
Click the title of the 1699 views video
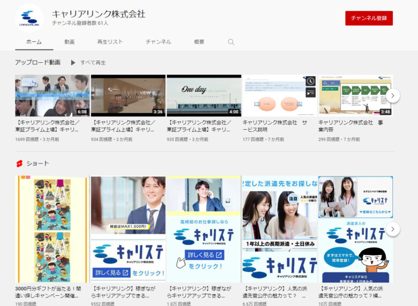[x=48, y=126]
